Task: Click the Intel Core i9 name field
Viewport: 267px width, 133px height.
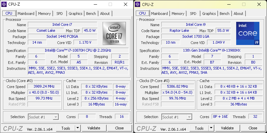Action: click(x=196, y=24)
